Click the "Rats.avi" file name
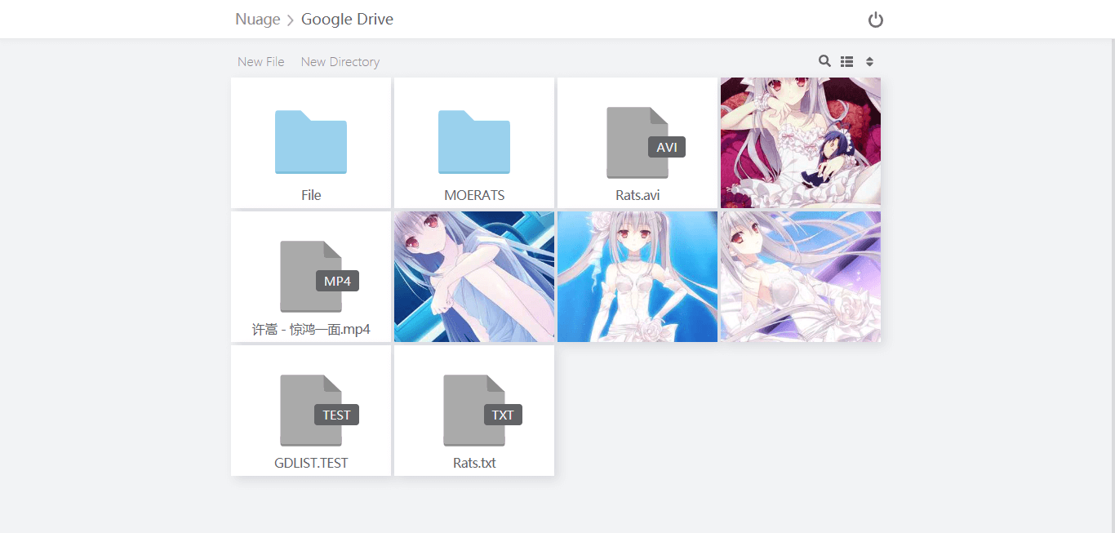Viewport: 1115px width, 533px height. (x=637, y=195)
